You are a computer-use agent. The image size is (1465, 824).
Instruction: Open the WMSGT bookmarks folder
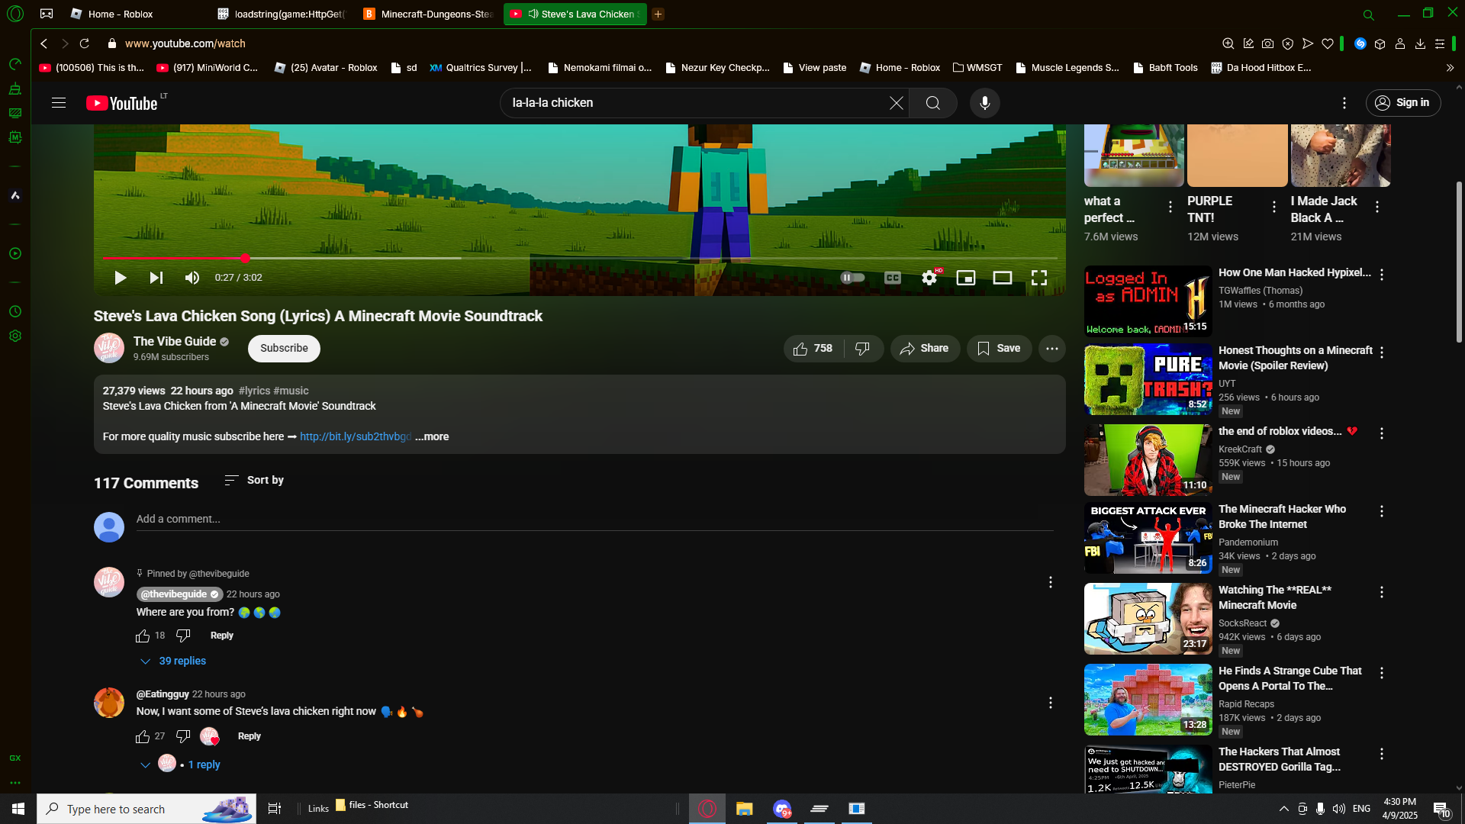coord(977,68)
